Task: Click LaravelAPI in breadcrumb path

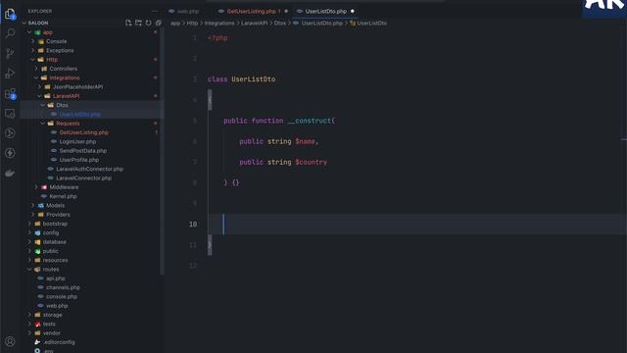Action: (x=255, y=24)
